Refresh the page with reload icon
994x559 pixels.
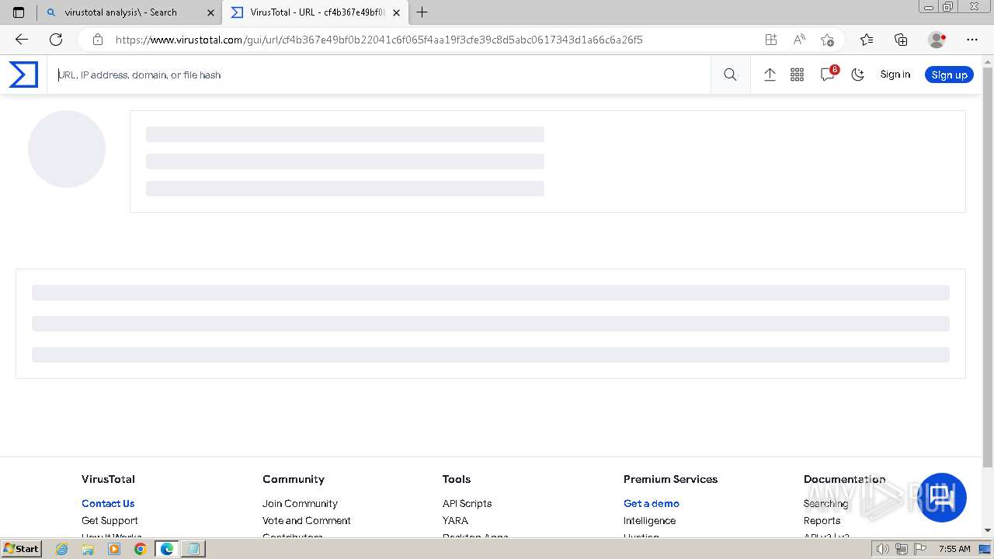coord(56,40)
